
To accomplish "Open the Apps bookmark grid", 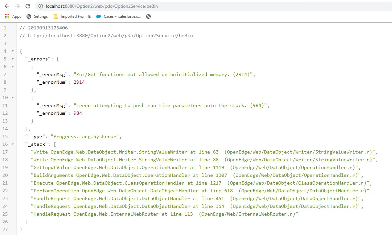I will (13, 16).
